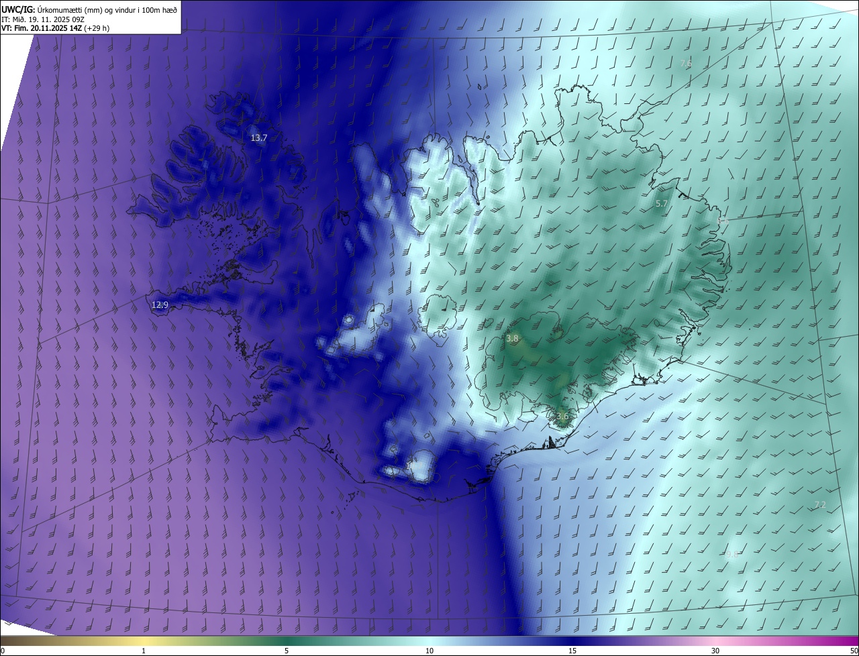Screen dimensions: 859x656
Task: Click the 5.7 value in east Iceland
Action: (662, 203)
